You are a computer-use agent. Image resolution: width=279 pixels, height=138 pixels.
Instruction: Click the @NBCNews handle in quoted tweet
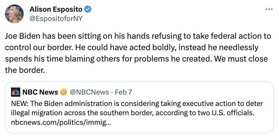coord(89,92)
